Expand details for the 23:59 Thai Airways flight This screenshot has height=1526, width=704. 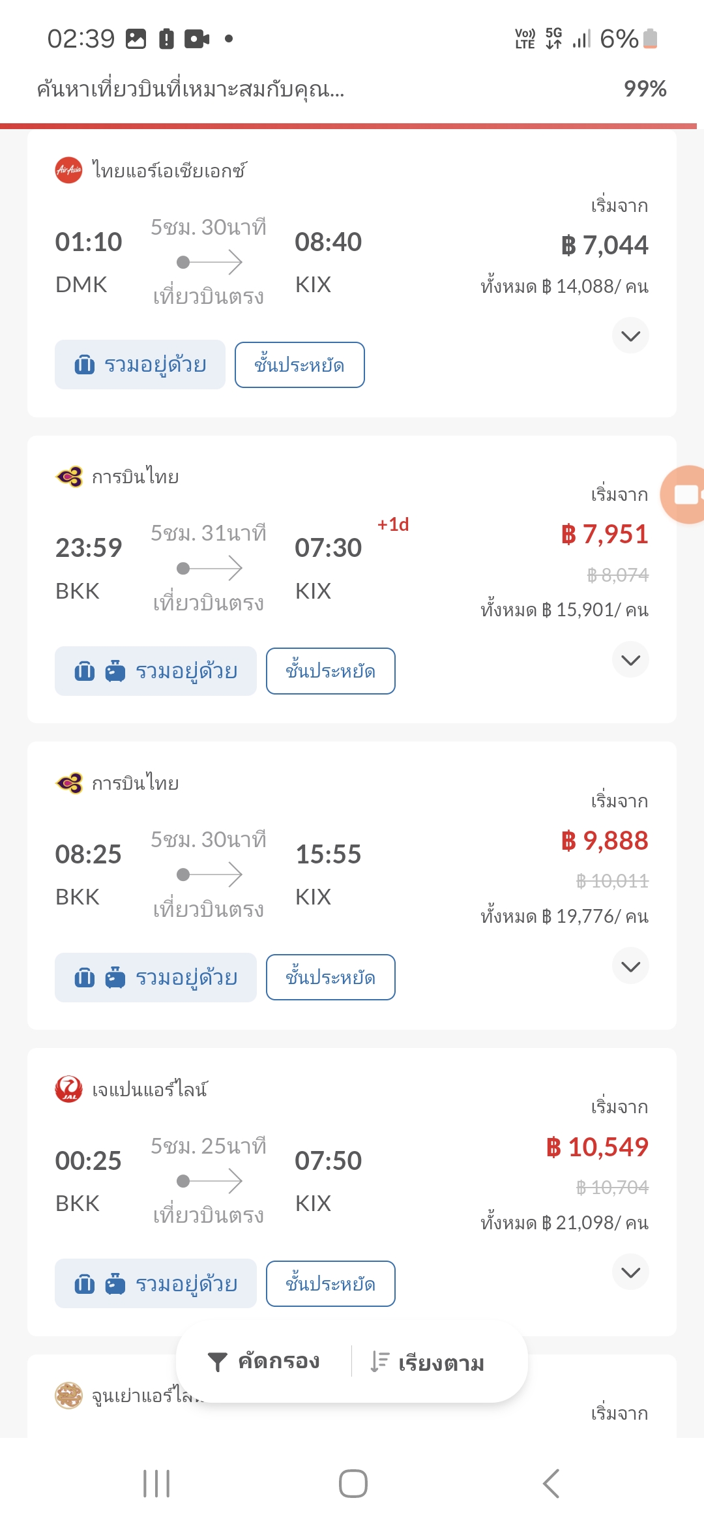point(630,660)
